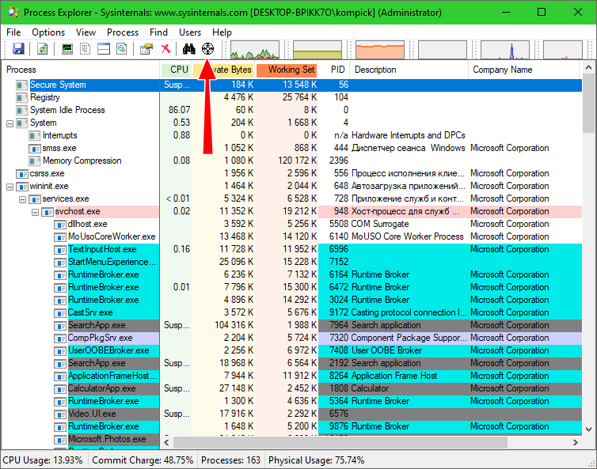The height and width of the screenshot is (469, 597).
Task: Sort by the CPU column header
Action: pos(176,70)
